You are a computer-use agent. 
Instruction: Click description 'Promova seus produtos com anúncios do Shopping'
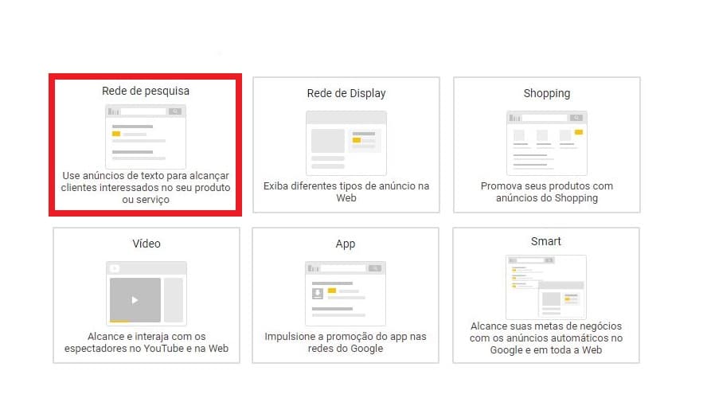click(x=546, y=192)
